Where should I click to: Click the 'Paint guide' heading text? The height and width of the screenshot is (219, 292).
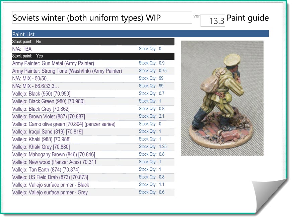[247, 18]
